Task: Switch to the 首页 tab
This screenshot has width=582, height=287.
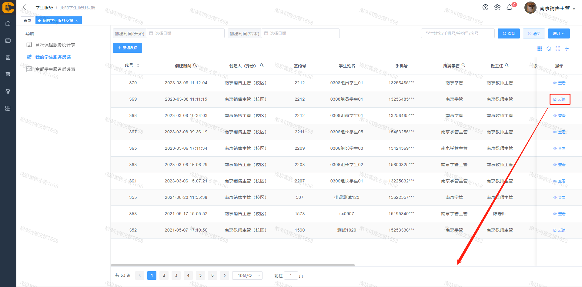Action: (x=27, y=21)
